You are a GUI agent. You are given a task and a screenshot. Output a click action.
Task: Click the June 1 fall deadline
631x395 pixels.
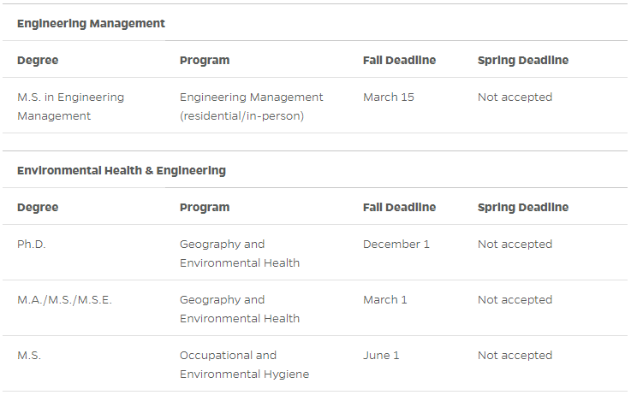click(381, 355)
